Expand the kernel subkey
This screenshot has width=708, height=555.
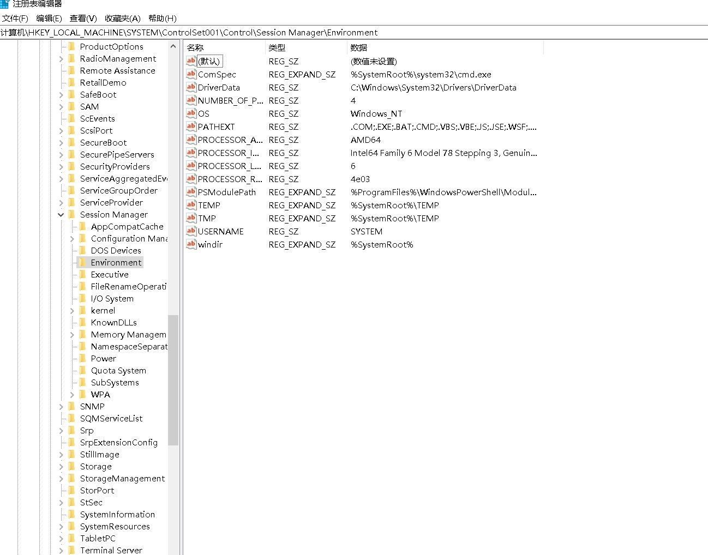pos(71,310)
